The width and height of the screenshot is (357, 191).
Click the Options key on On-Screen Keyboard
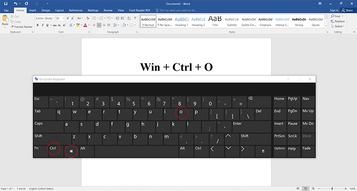point(280,151)
